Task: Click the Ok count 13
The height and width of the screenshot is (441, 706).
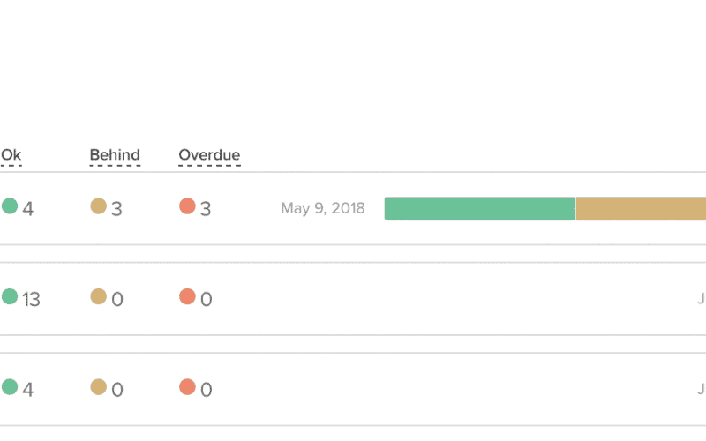Action: (32, 300)
